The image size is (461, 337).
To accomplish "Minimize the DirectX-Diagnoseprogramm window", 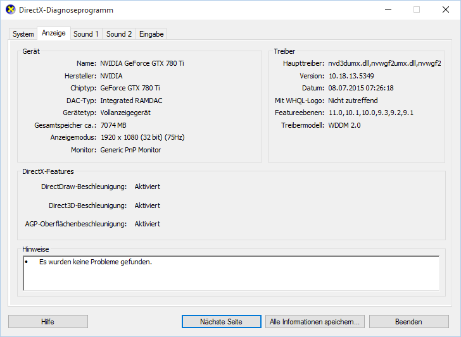I will pos(388,9).
